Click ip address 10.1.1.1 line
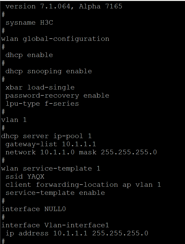 click(x=77, y=233)
